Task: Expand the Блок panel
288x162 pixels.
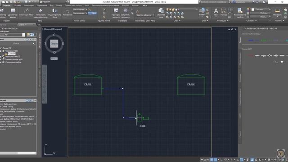Action: point(205,21)
